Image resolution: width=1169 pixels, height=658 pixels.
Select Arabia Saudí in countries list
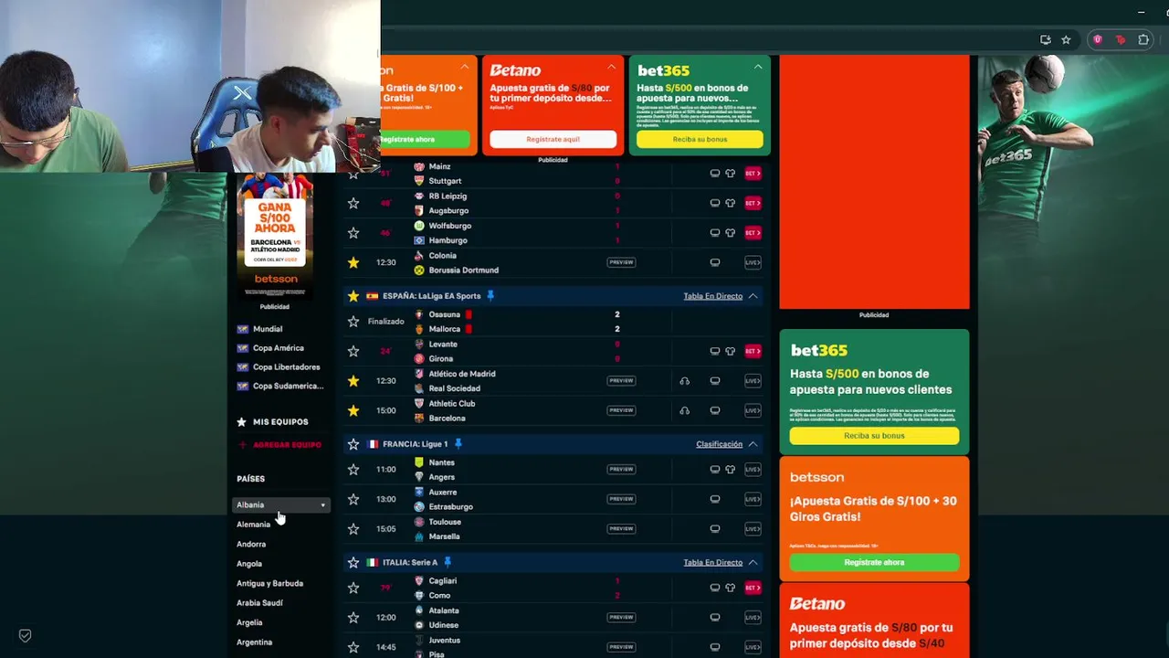259,603
